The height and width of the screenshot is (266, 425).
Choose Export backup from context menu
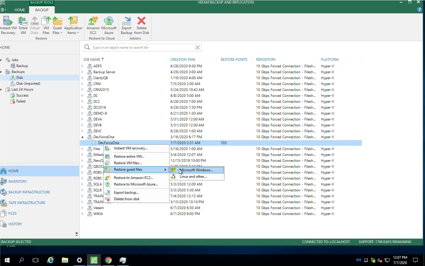point(136,192)
